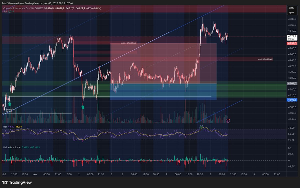The width and height of the screenshot is (300, 188).
Task: Click the RSI average value 46,34
Action: click(18, 127)
